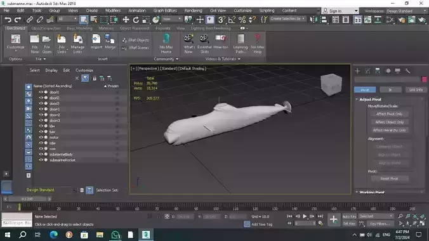The width and height of the screenshot is (429, 241).
Task: Toggle the Percent Snap icon
Action: point(242,20)
